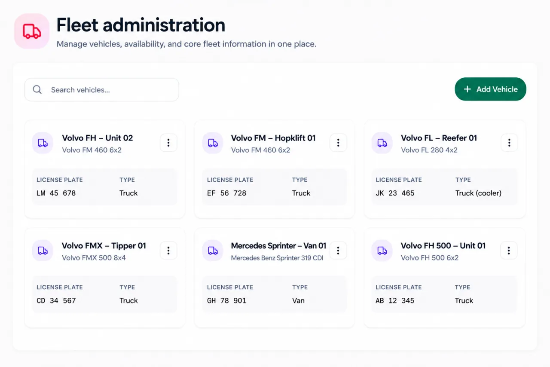Click truck icon on Volvo FH – Unit 02 card
The width and height of the screenshot is (550, 367).
click(43, 143)
